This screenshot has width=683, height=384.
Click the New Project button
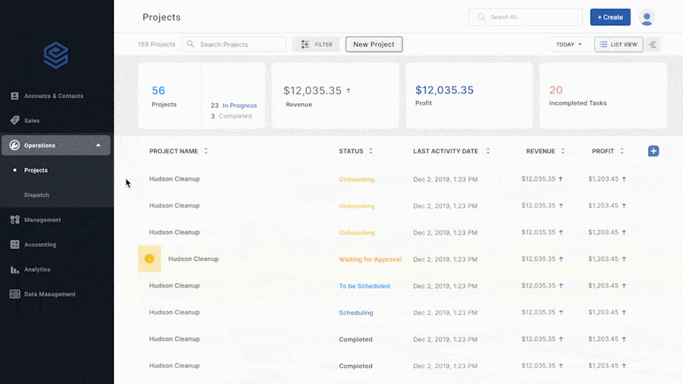(373, 45)
